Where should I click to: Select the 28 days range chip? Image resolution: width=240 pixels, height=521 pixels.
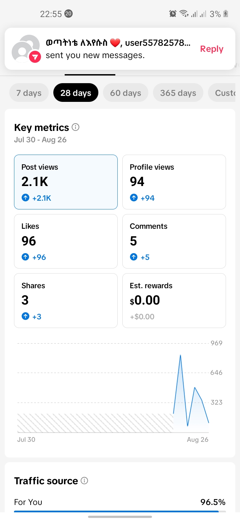pos(76,93)
